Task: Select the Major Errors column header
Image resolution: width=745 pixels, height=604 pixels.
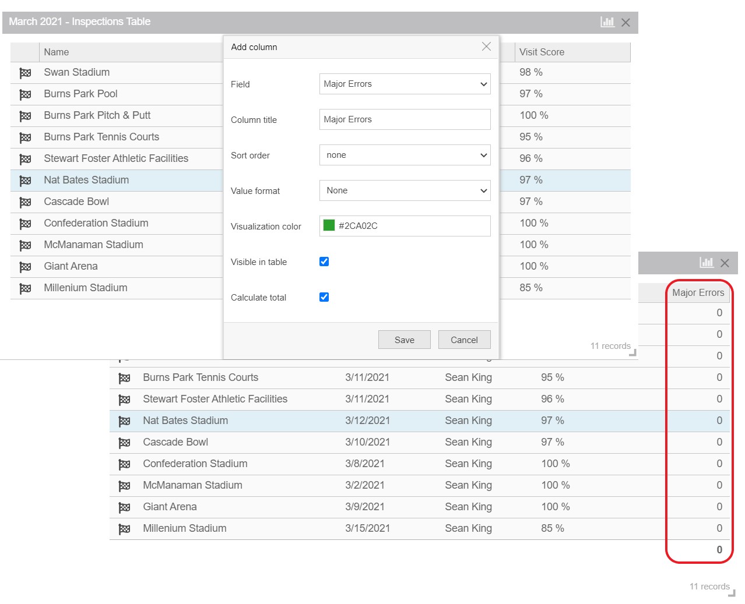Action: tap(698, 292)
